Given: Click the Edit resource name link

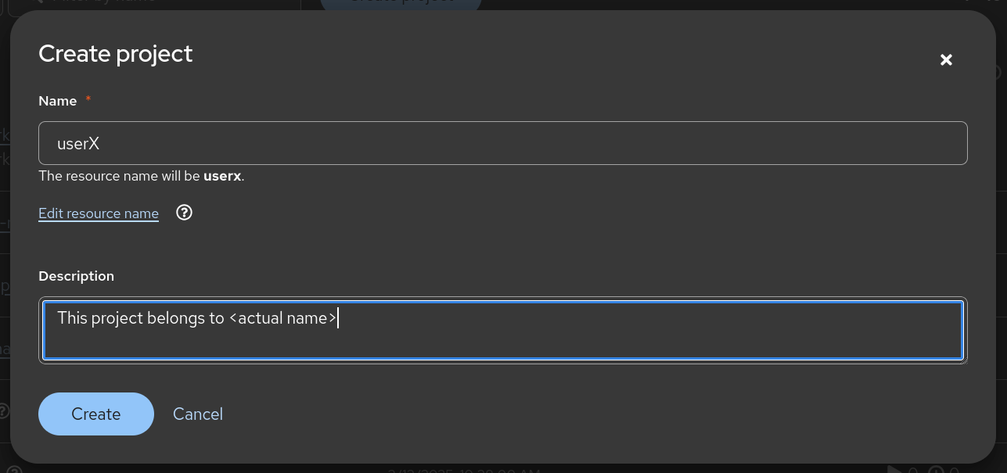Looking at the screenshot, I should 99,213.
